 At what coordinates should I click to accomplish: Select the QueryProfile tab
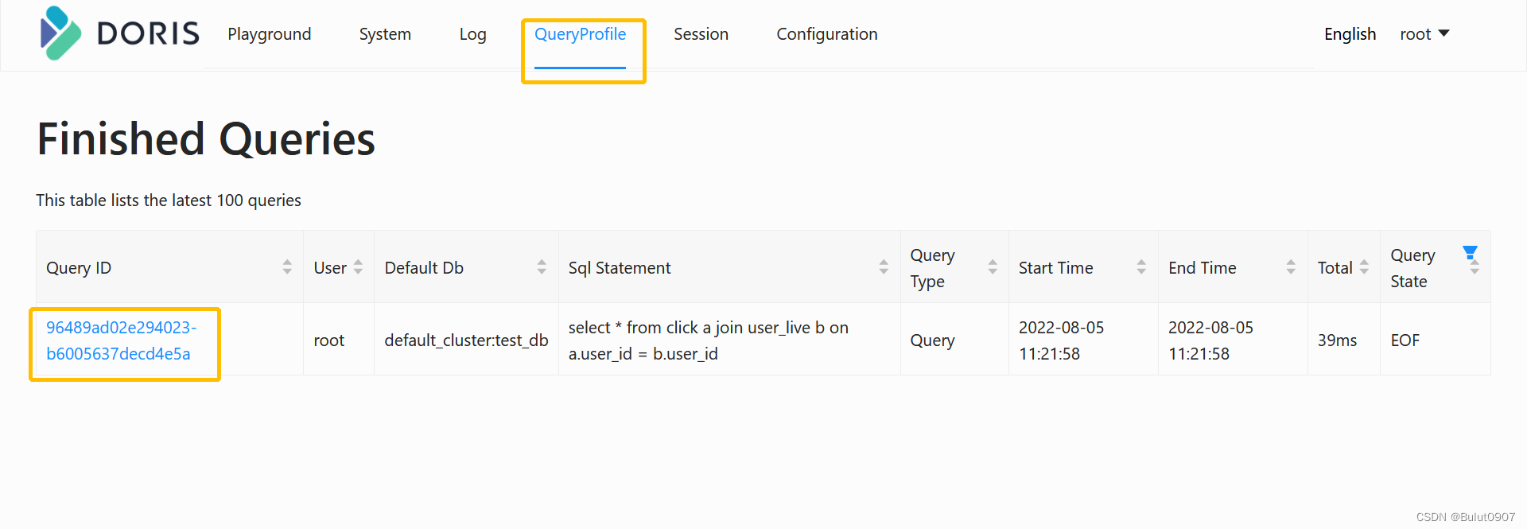pyautogui.click(x=580, y=34)
